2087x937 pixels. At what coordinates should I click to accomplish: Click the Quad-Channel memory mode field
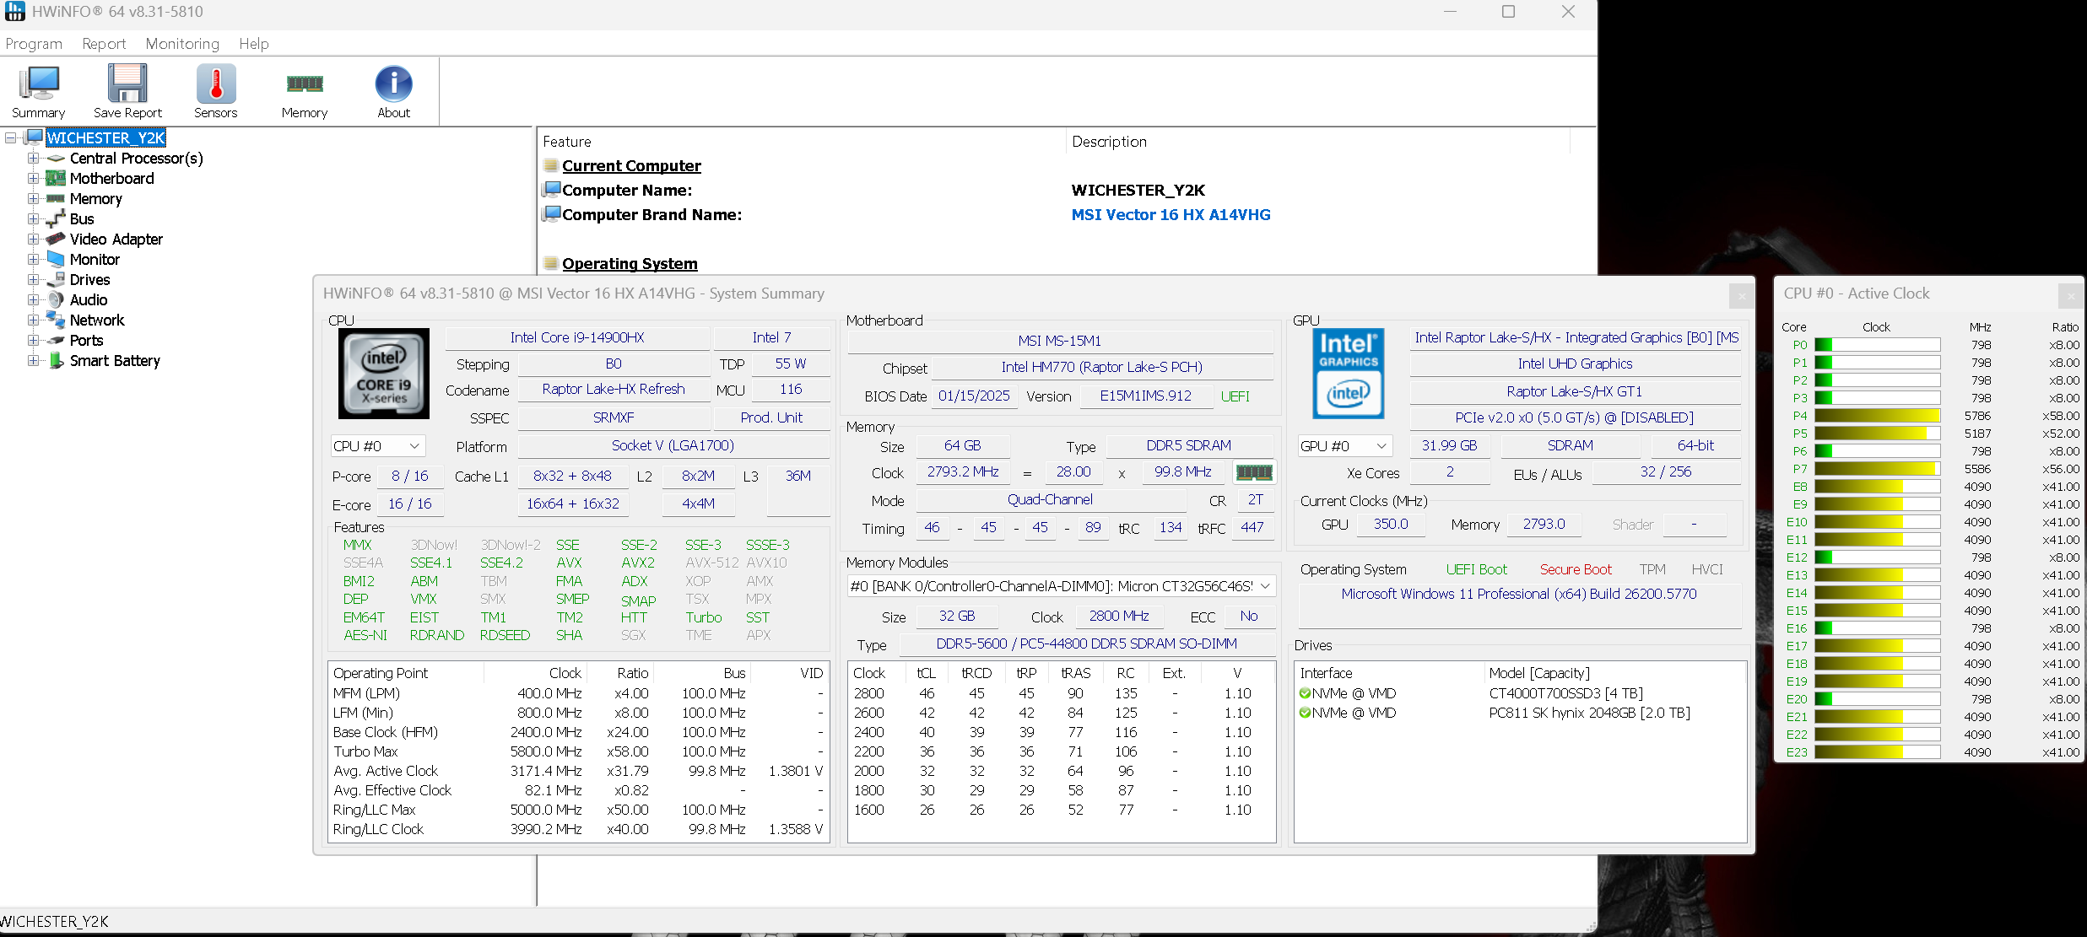coord(1050,500)
